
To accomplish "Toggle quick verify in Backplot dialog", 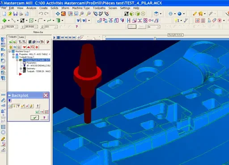I will tap(31, 106).
